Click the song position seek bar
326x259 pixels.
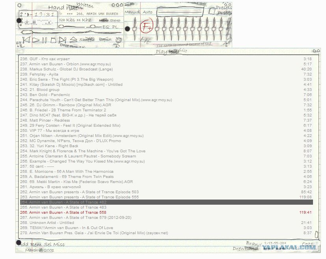[71, 32]
